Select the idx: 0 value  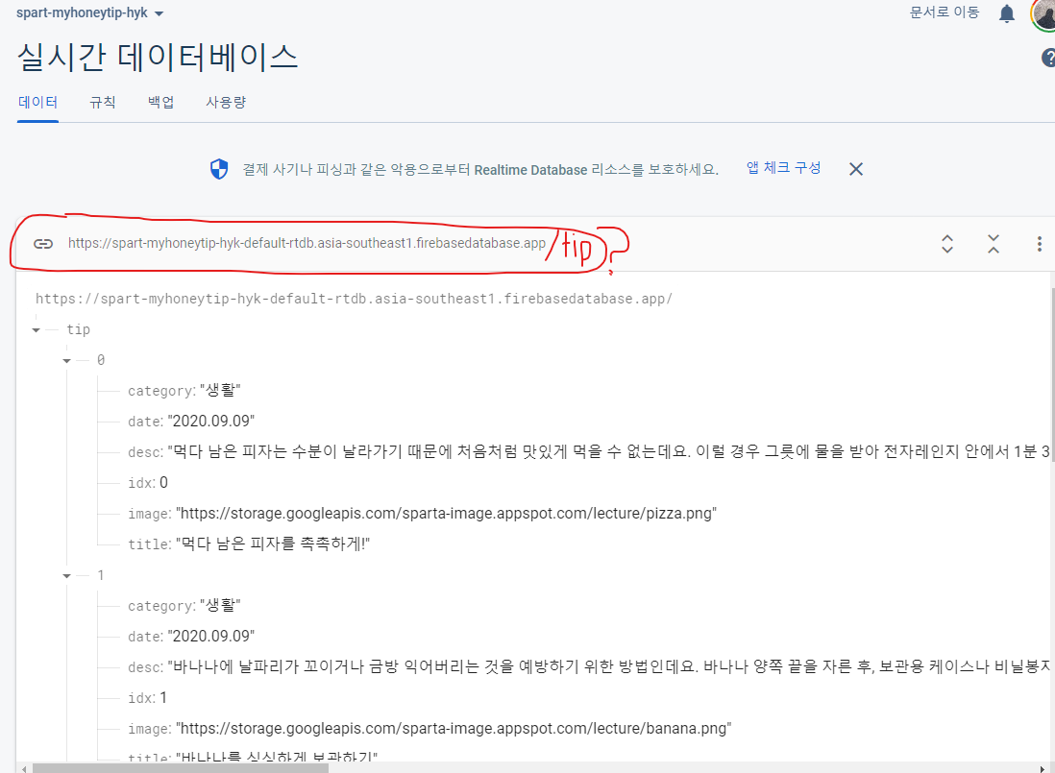coord(163,483)
